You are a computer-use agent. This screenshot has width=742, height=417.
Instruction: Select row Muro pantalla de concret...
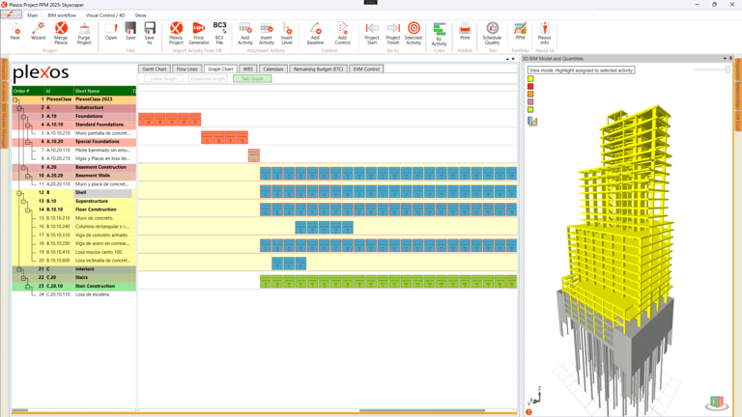(74, 134)
